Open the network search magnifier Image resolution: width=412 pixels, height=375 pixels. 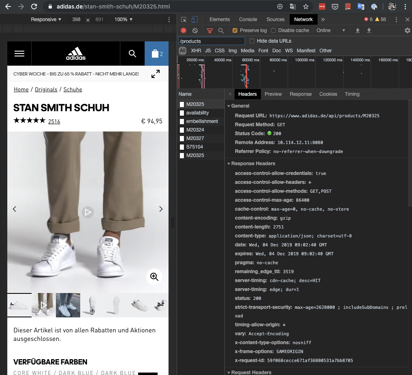[221, 30]
